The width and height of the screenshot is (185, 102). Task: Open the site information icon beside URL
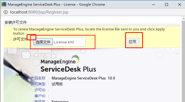point(6,12)
